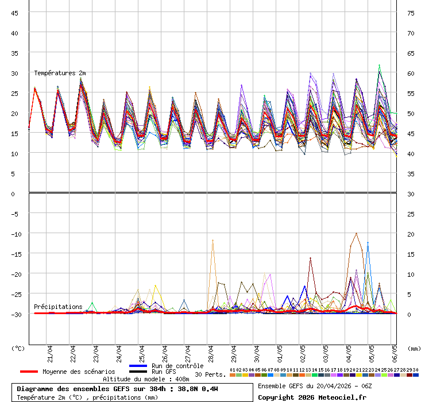The height and width of the screenshot is (402, 425).
Task: Click the Températures 2m chart label
Action: [x=60, y=73]
